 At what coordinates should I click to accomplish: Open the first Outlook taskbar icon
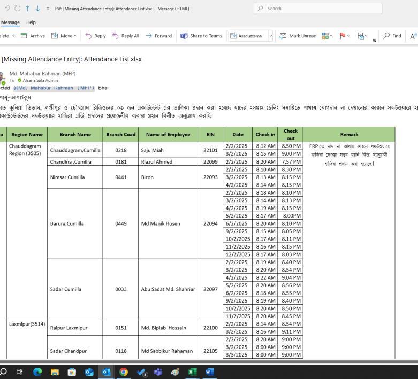[x=89, y=372]
